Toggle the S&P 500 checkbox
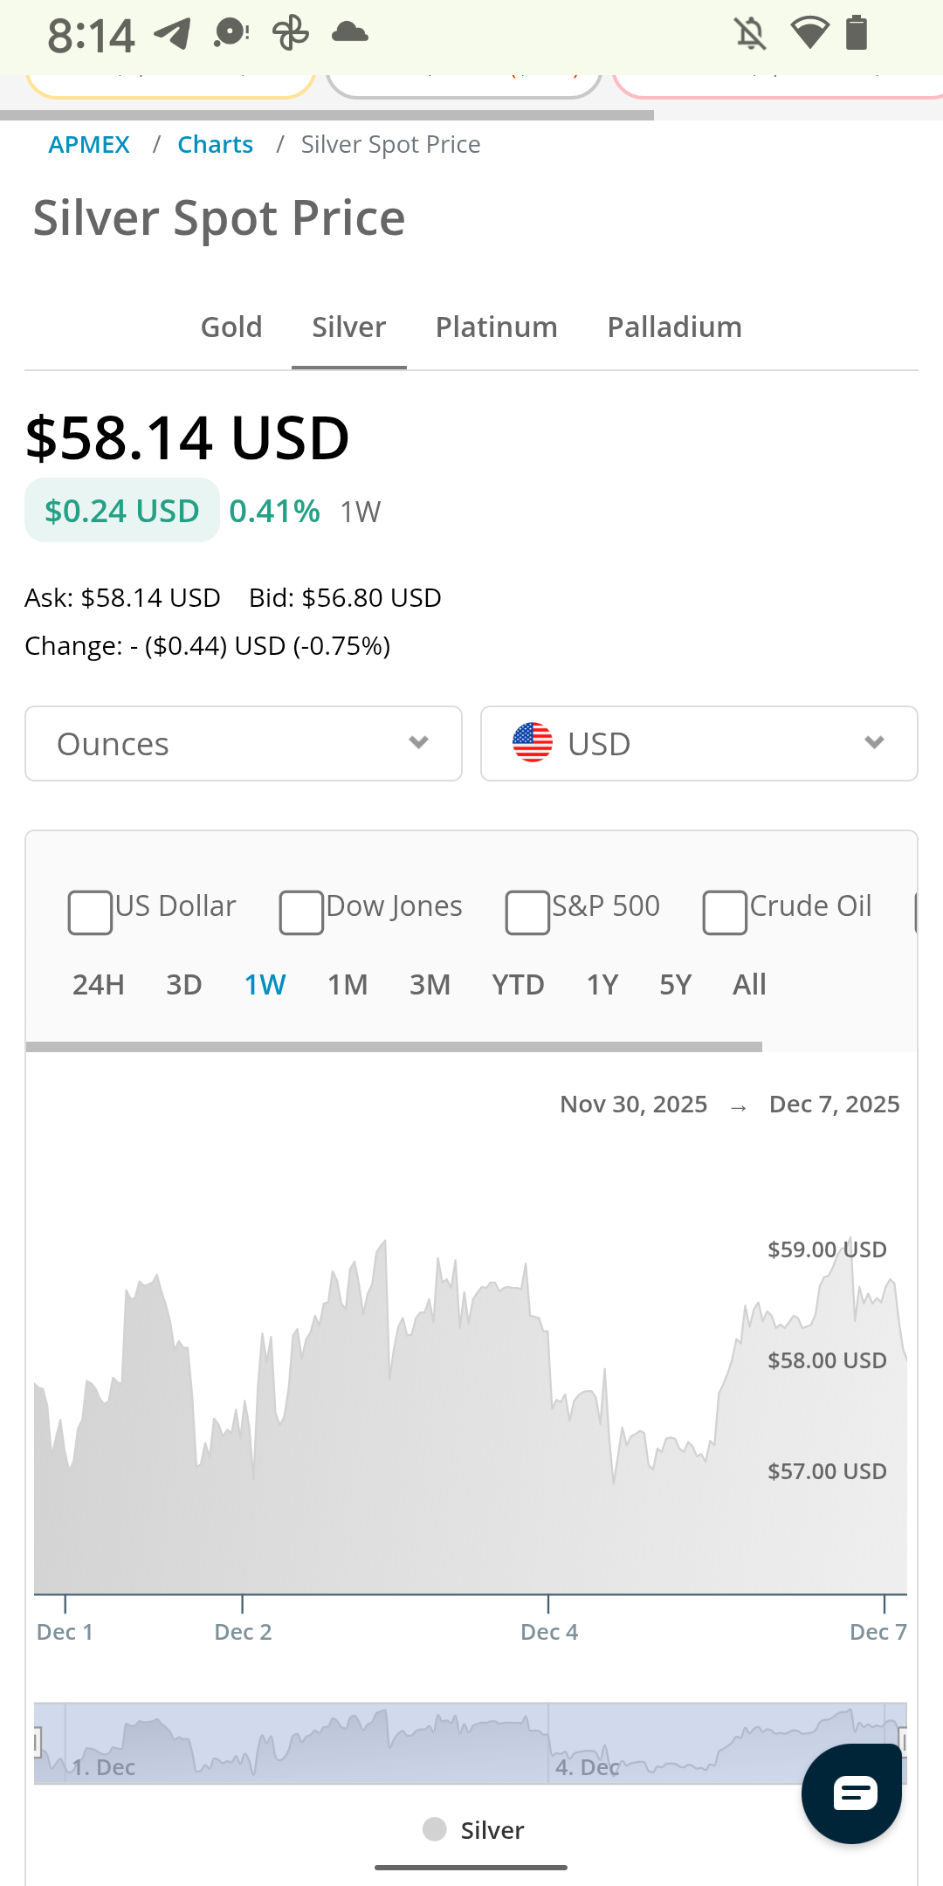 click(527, 912)
